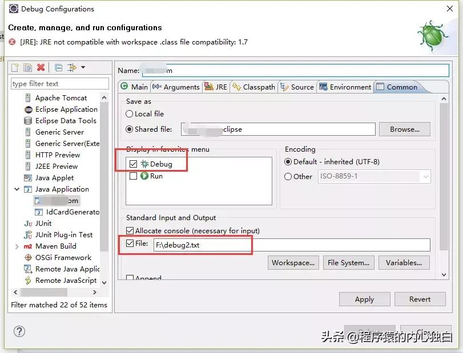Click tree horizontal scroll right arrow

point(95,292)
